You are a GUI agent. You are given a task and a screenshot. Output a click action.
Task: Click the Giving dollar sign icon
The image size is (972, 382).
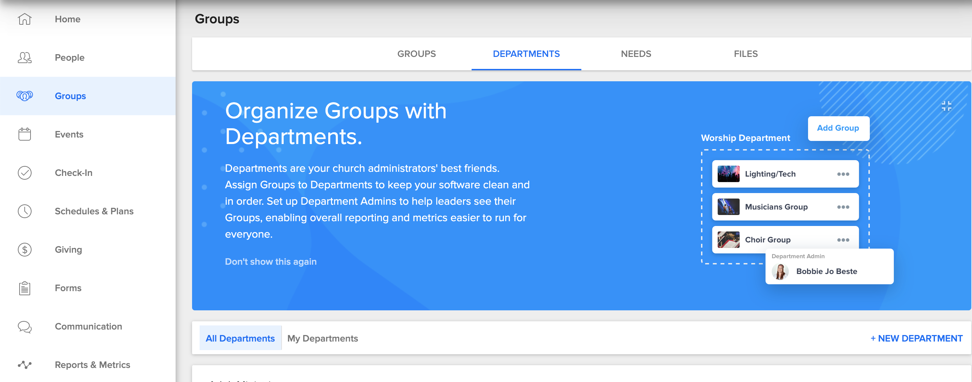[25, 250]
